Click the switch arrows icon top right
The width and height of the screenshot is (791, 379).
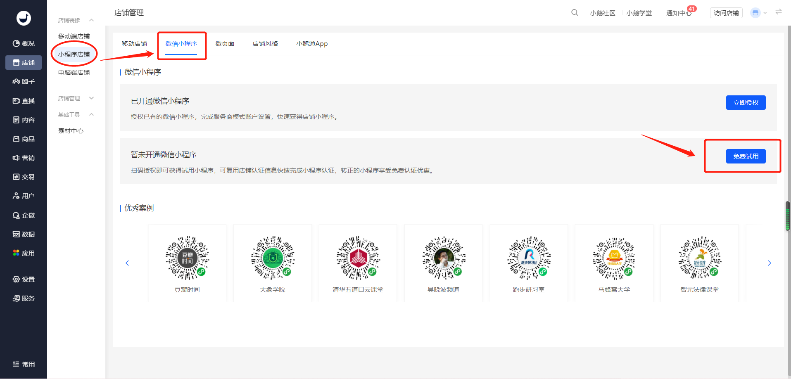click(779, 12)
